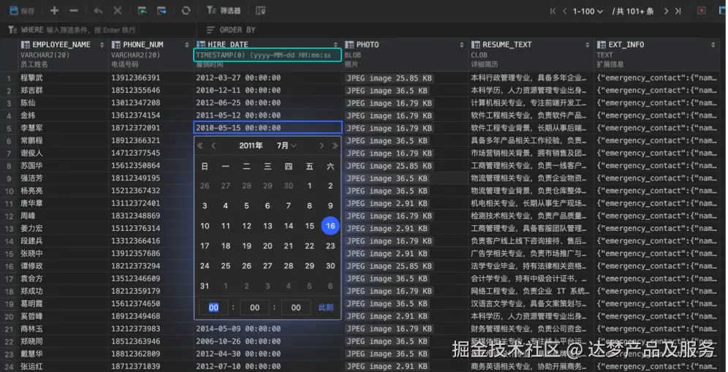Viewport: 728px width, 372px height.
Task: Click the PHOTO column table icon
Action: [x=349, y=45]
